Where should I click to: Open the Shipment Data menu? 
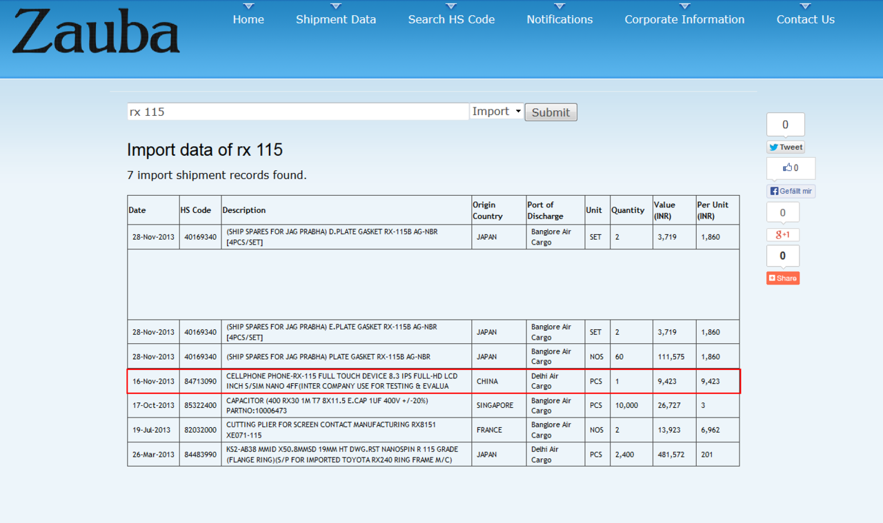coord(336,19)
